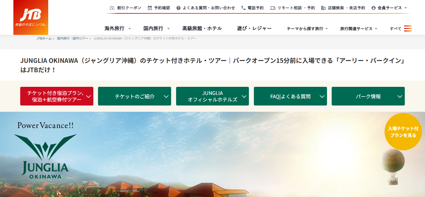Click the JUNGLIA オフィシャルホテルズ button
Image resolution: width=425 pixels, height=197 pixels.
[213, 96]
